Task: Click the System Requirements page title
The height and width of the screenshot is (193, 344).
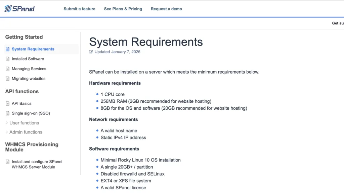Action: click(x=146, y=42)
